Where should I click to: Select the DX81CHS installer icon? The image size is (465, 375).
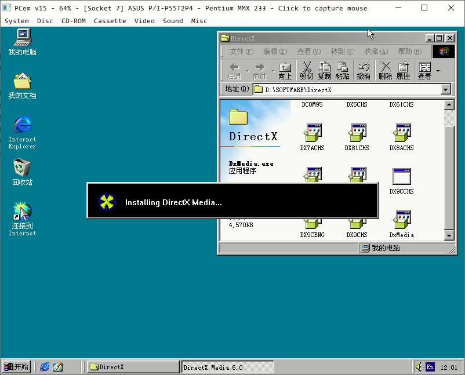(357, 137)
